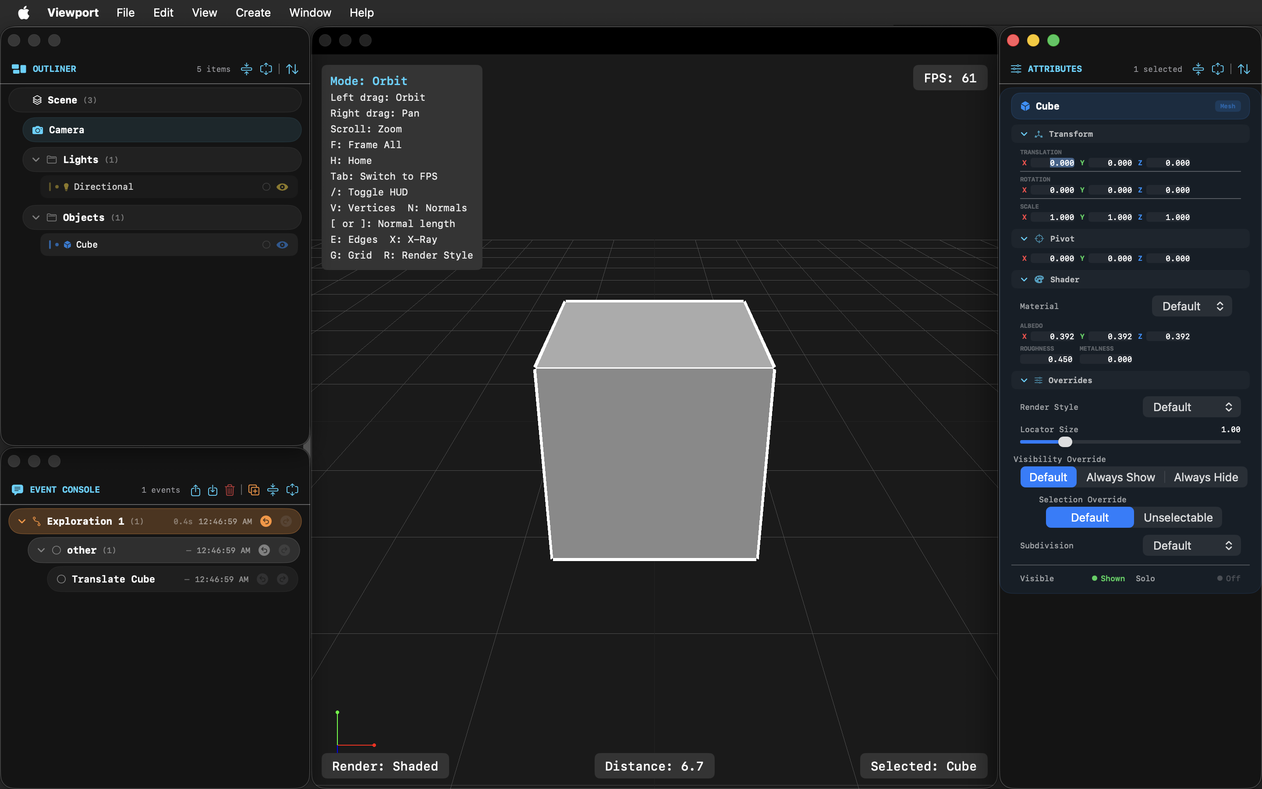
Task: Click the undo icon on the 'other' row
Action: point(264,550)
